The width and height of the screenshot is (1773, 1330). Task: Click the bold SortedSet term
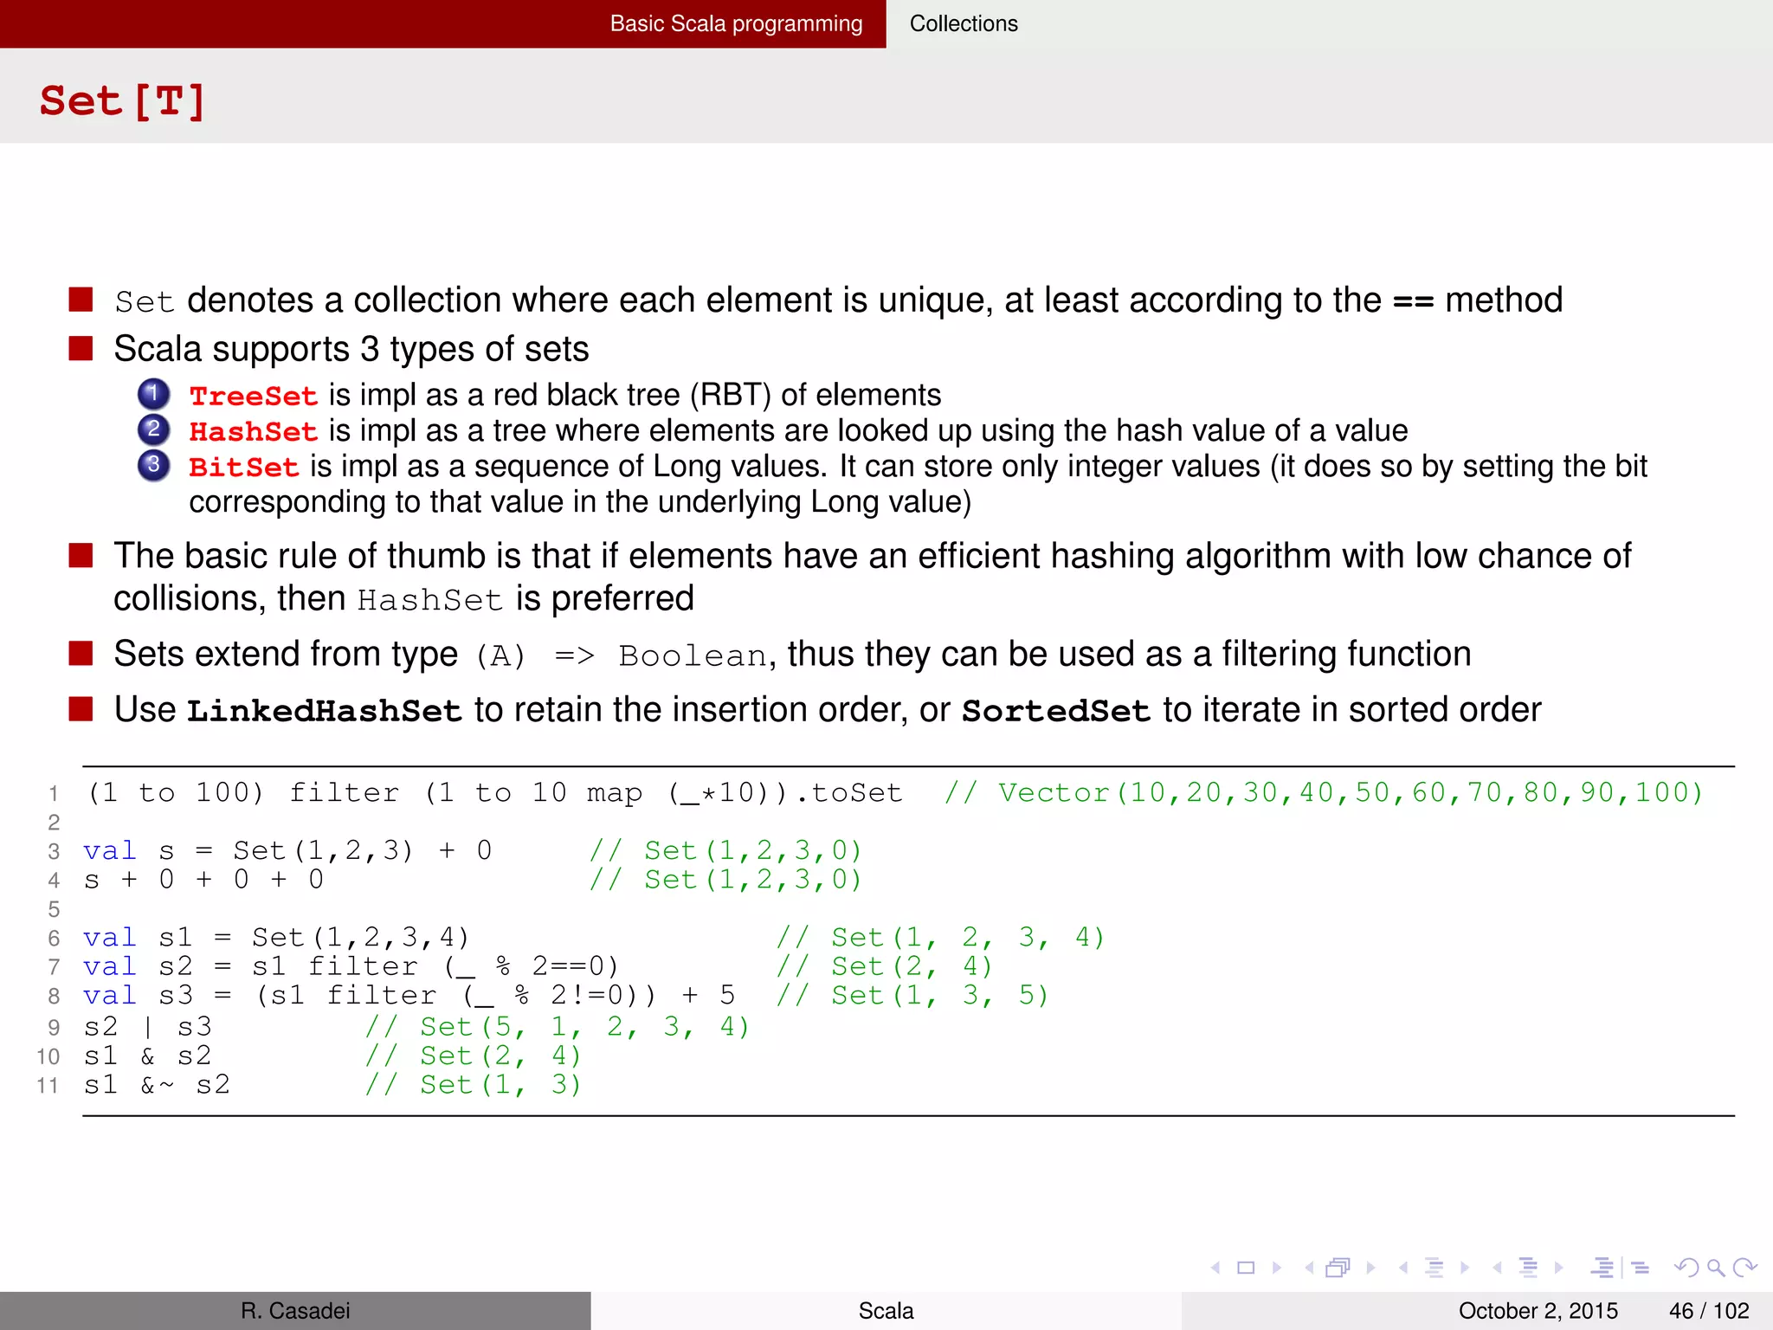coord(1056,710)
